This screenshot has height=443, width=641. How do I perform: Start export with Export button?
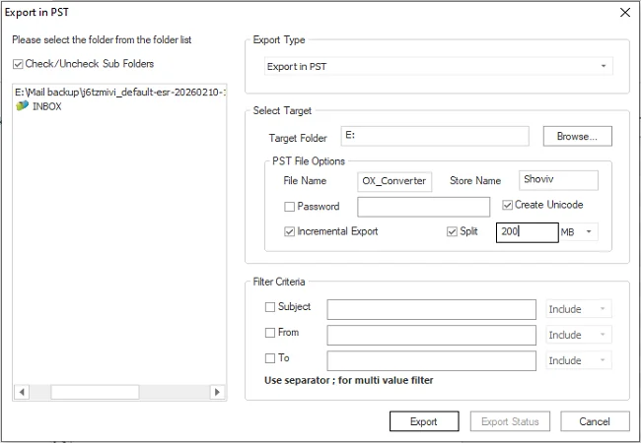424,421
